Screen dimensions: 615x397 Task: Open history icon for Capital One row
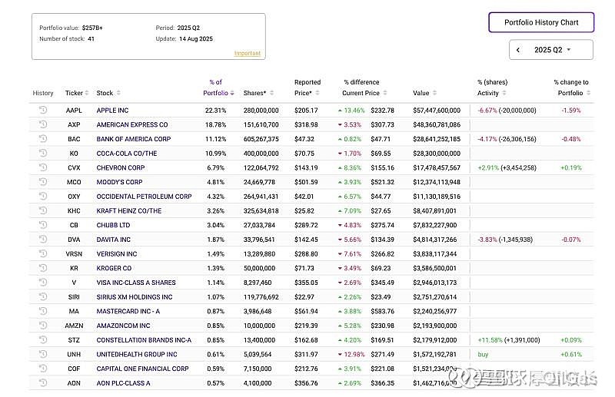click(43, 369)
